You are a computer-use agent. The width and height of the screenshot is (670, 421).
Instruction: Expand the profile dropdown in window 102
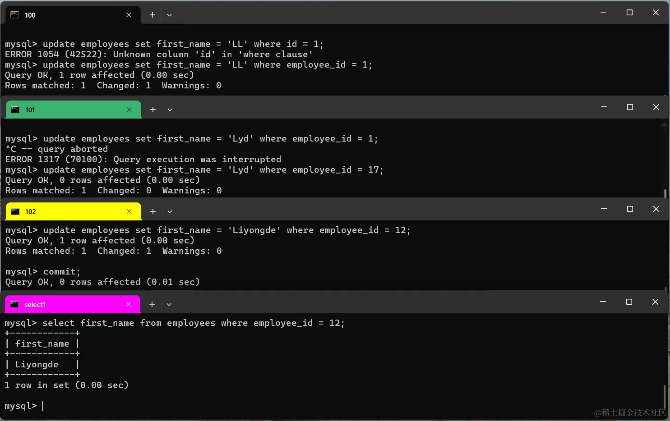click(x=170, y=211)
